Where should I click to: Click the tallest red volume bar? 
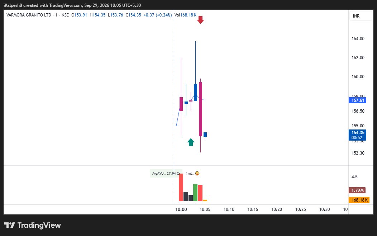click(181, 188)
